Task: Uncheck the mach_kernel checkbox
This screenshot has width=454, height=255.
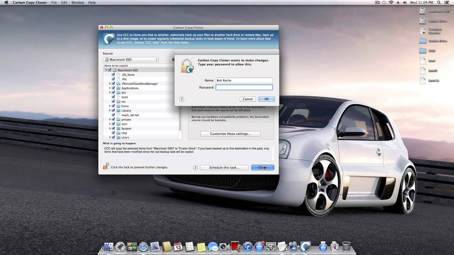Action: [113, 115]
